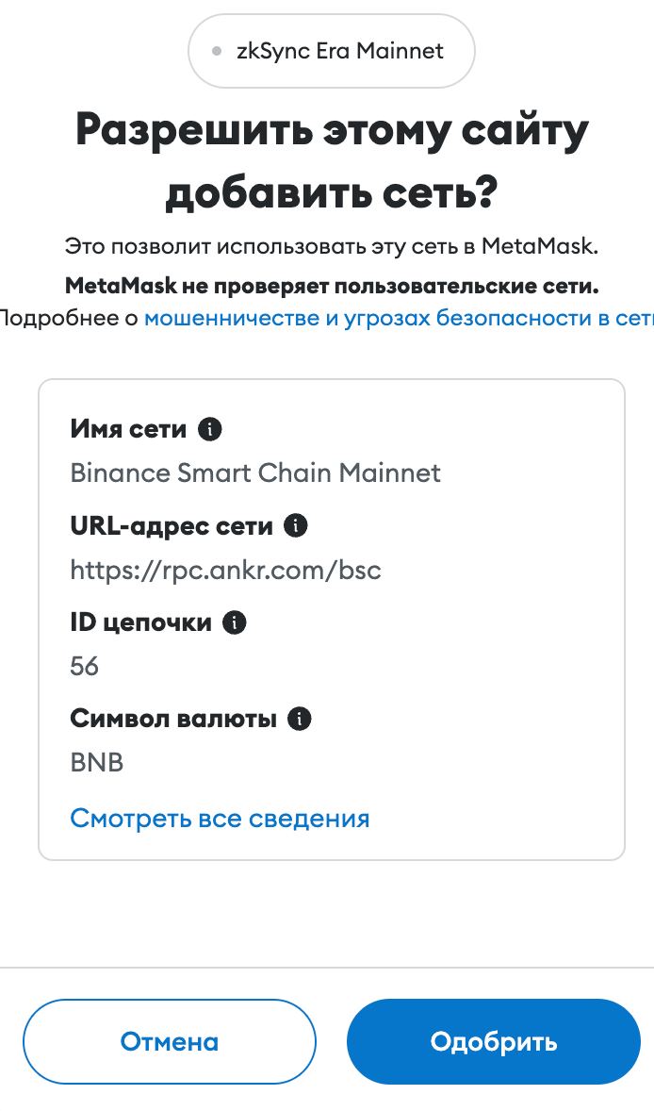Click the Отмена button

click(x=170, y=1041)
